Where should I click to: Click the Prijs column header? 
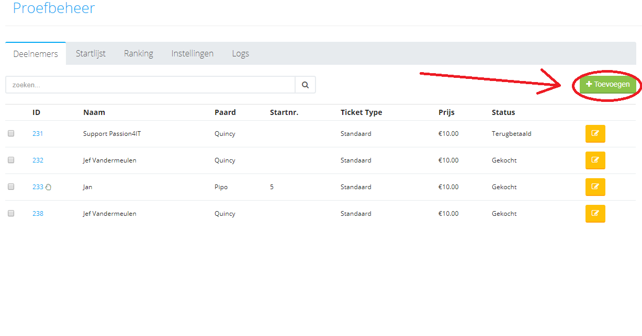[x=446, y=112]
